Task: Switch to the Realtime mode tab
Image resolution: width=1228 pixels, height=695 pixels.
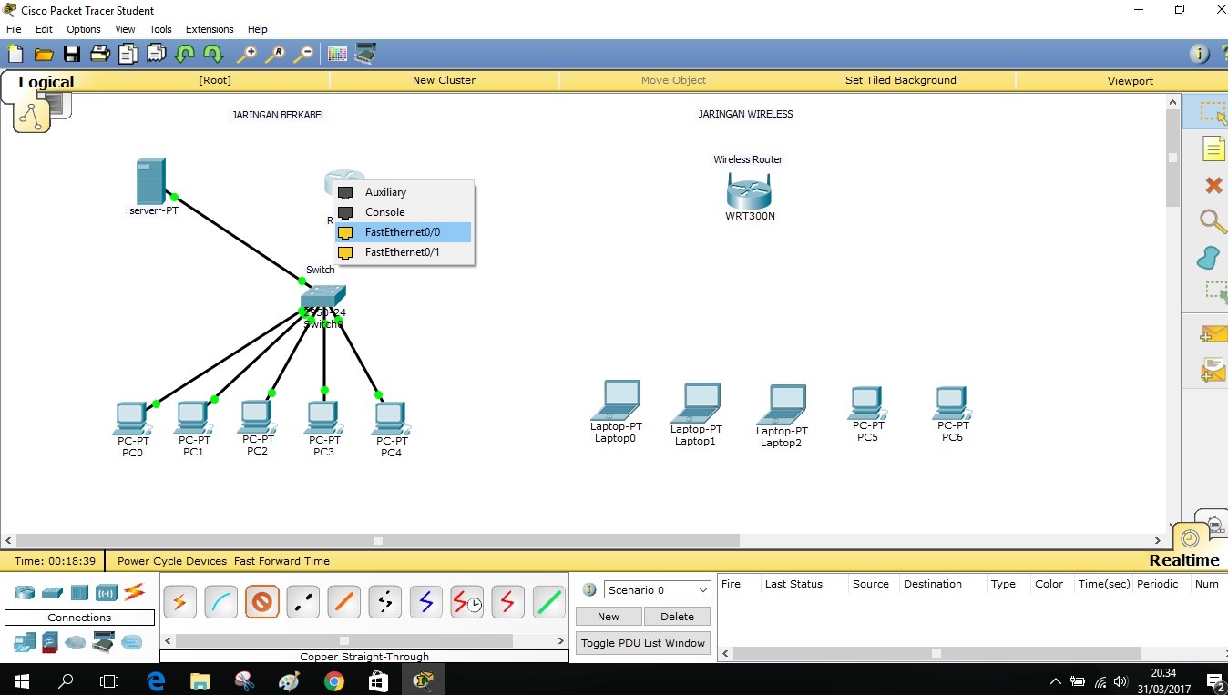Action: click(1183, 560)
